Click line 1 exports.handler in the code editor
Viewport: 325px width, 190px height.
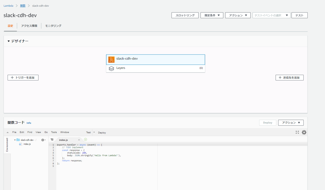coord(80,145)
